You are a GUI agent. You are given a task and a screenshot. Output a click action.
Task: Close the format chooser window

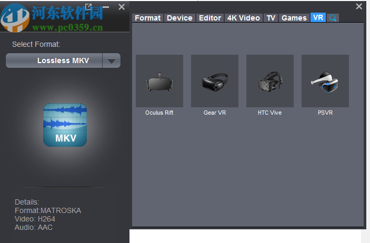(x=358, y=6)
